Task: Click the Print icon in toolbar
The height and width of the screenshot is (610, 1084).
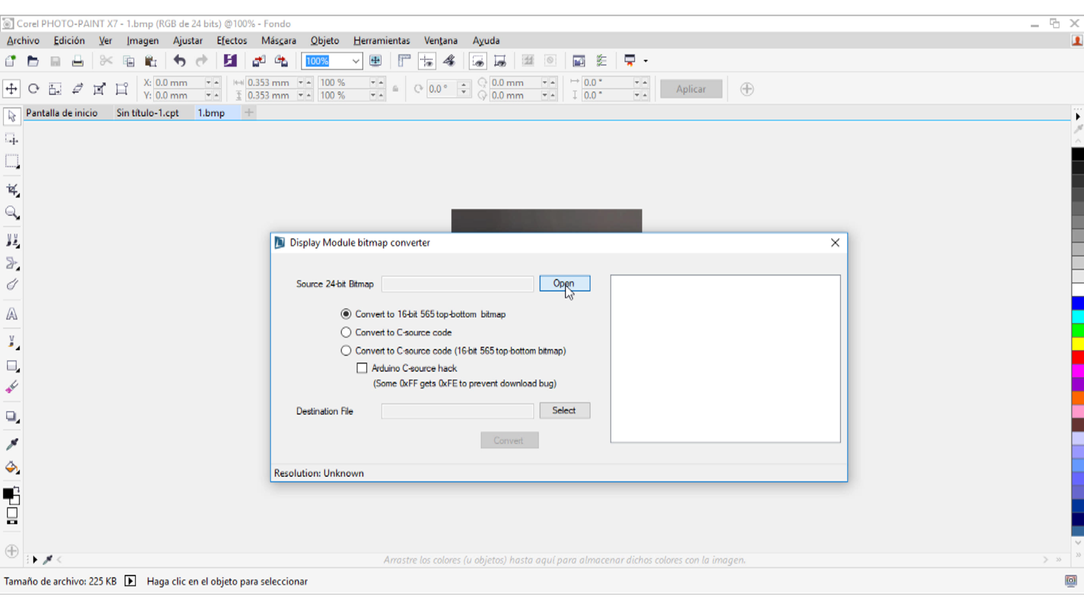Action: [x=77, y=61]
